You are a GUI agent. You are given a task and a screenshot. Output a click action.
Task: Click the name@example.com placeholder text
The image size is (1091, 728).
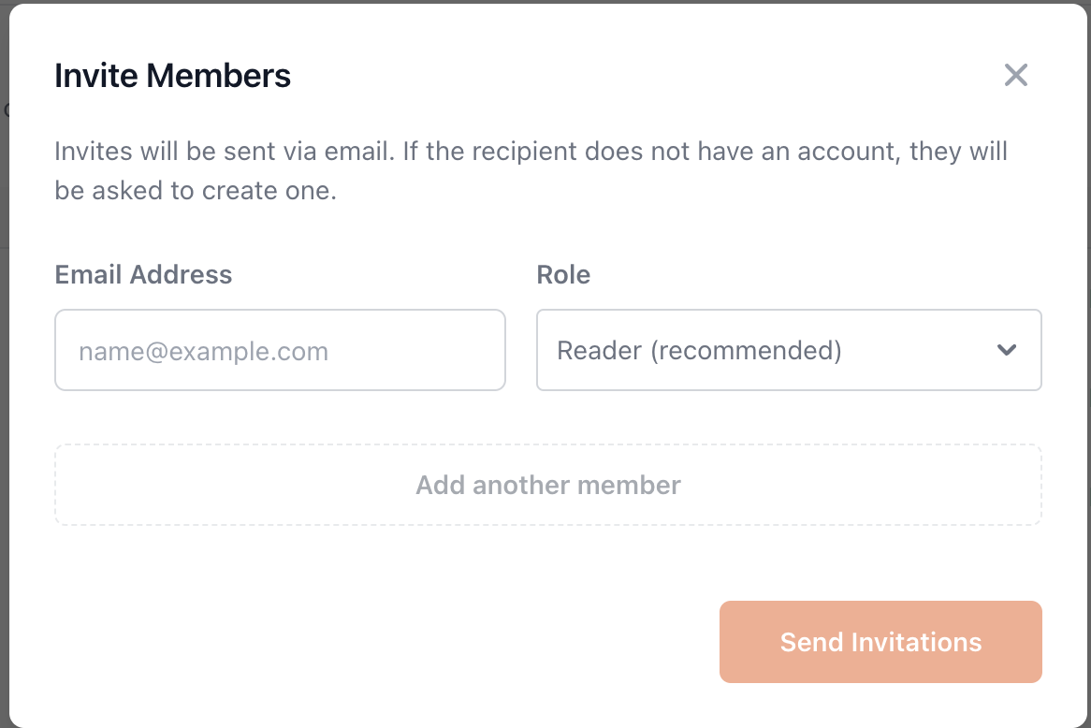click(x=203, y=352)
